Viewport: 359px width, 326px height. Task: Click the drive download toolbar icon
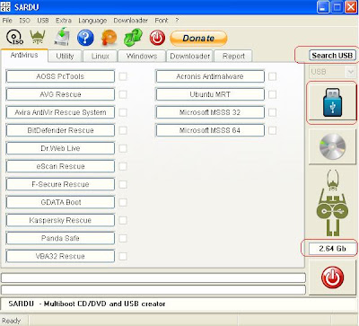click(x=62, y=37)
